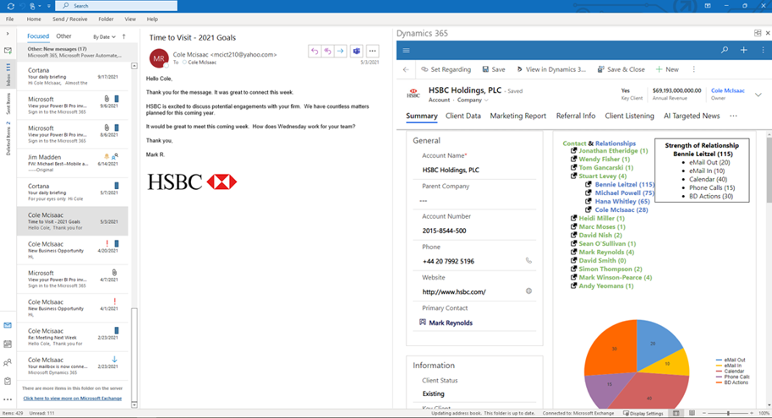Click the Dynamics 365 search magnifier icon

tap(725, 50)
